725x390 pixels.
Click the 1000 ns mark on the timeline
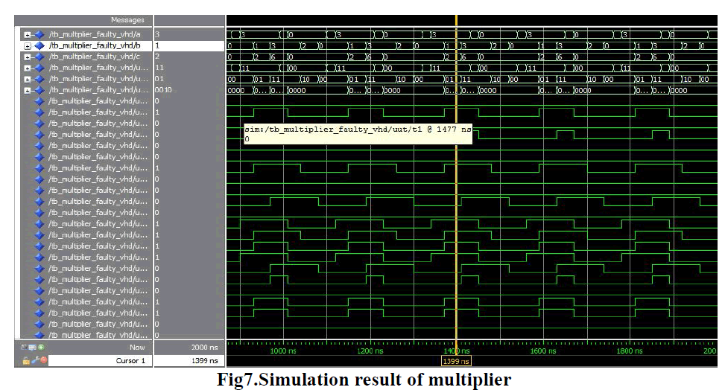point(283,351)
